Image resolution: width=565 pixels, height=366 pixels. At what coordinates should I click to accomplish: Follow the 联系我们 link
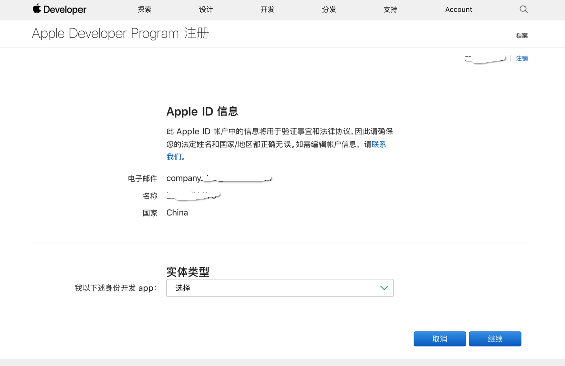pyautogui.click(x=379, y=144)
